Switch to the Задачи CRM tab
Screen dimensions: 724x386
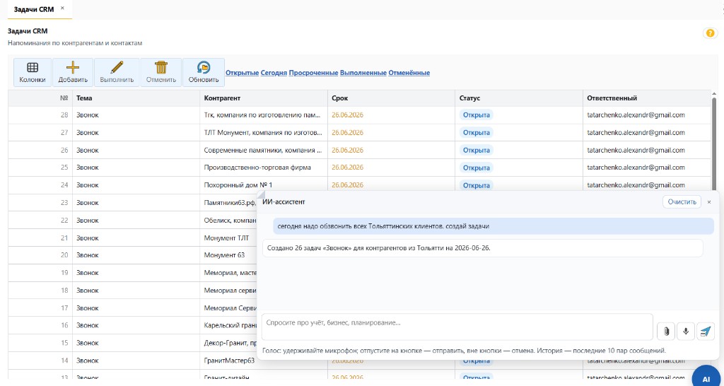click(34, 9)
